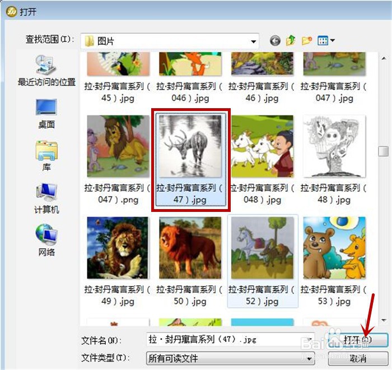Open 网络 in the sidebar
Screen dimensions: 392x370
(46, 240)
